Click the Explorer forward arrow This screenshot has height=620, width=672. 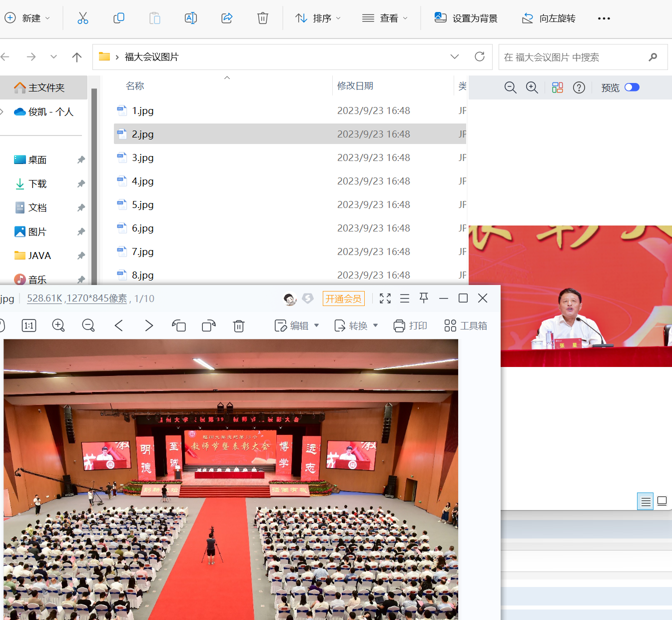(x=31, y=57)
